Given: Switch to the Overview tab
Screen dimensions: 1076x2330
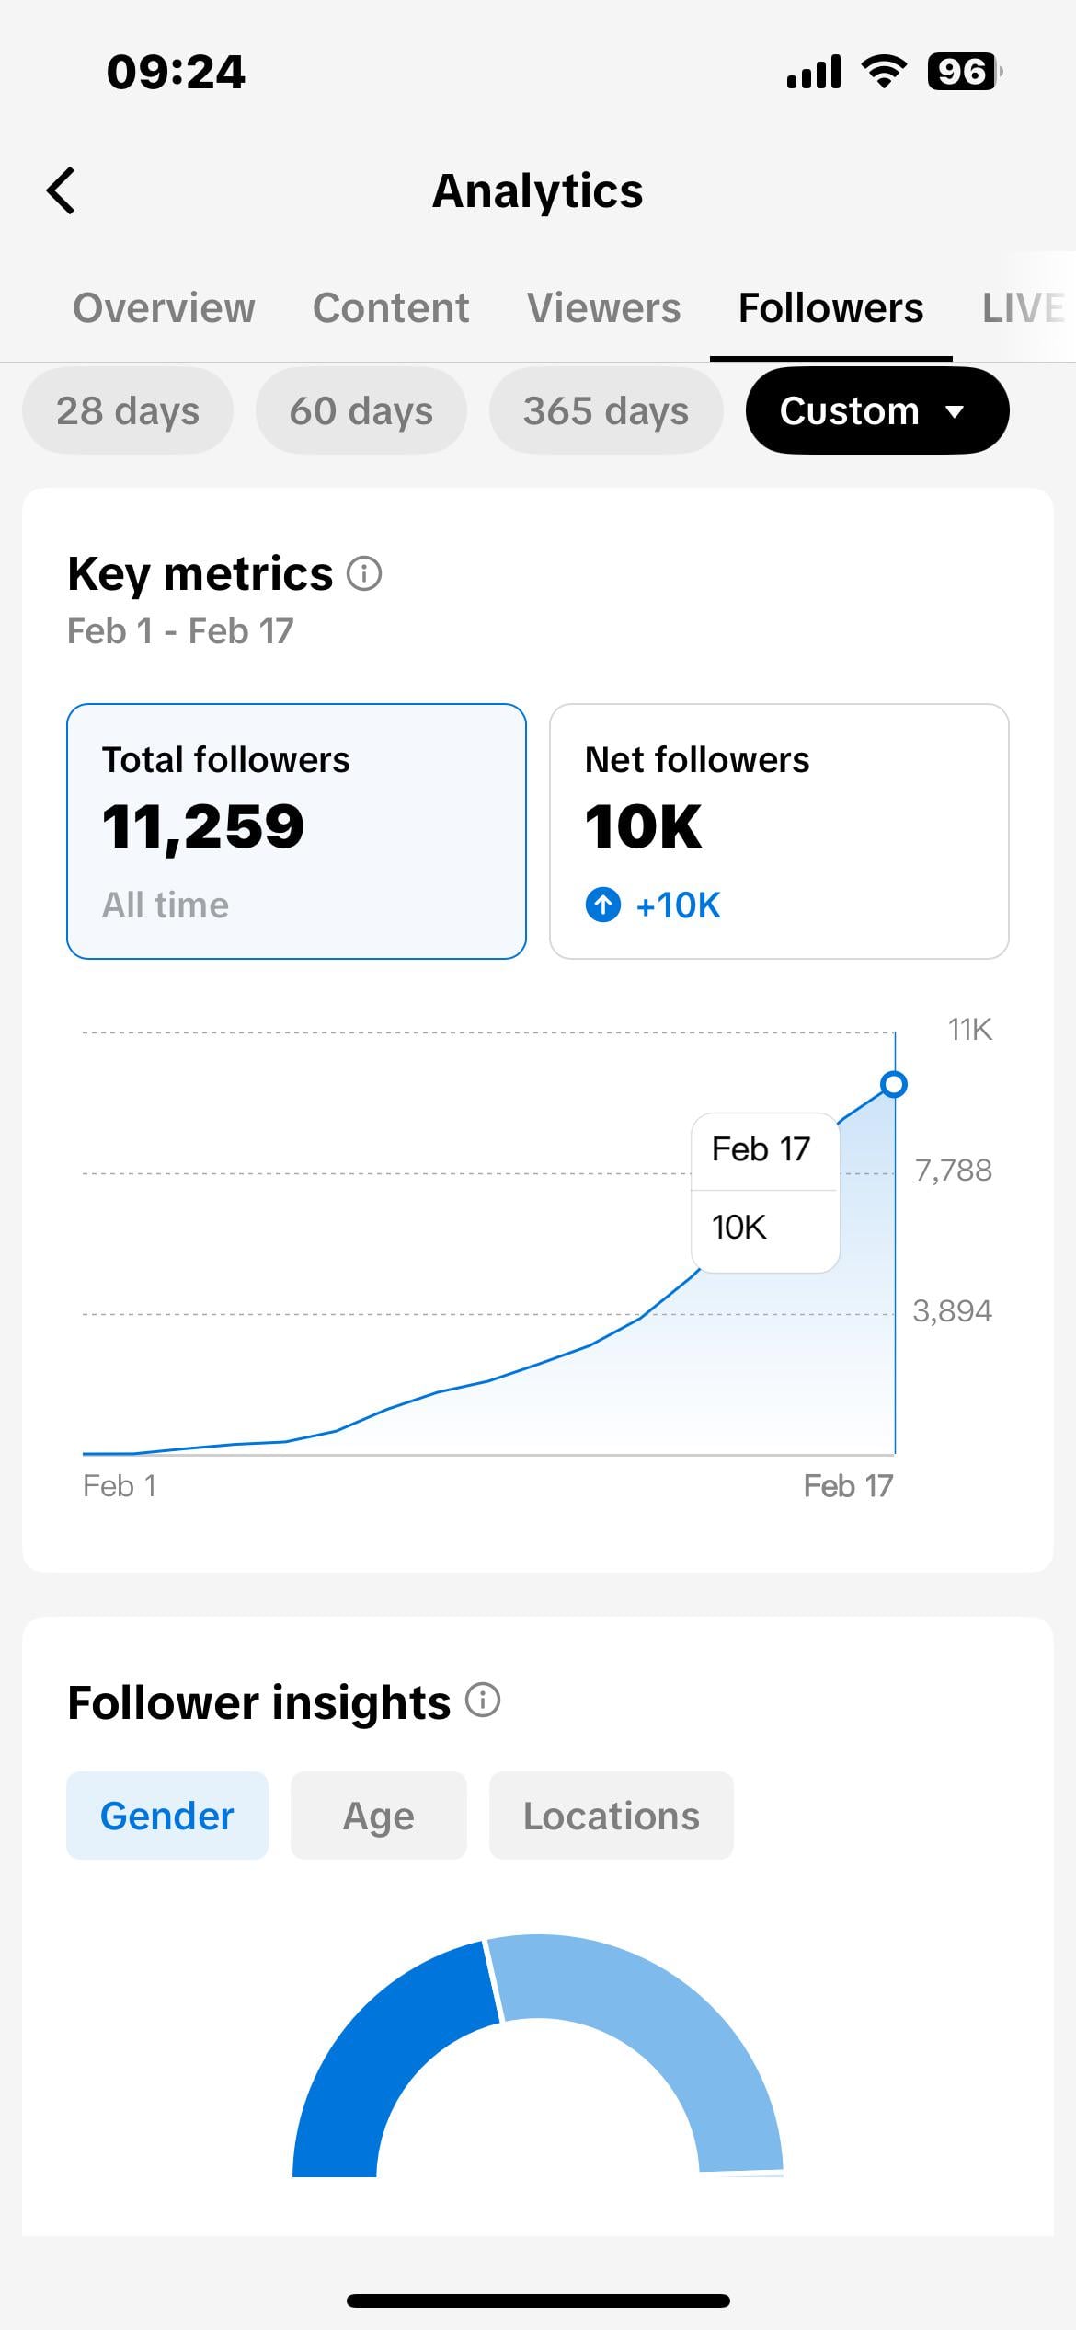Looking at the screenshot, I should click(x=164, y=308).
